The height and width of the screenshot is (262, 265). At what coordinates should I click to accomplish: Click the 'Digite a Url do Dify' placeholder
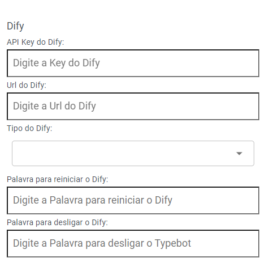(x=54, y=106)
